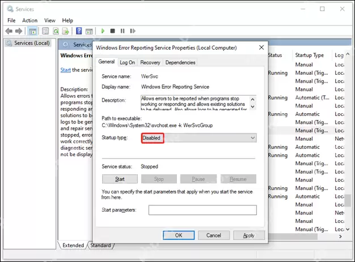Switch to the Standard view tab
Screen dimensions: 355x262
[x=100, y=245]
